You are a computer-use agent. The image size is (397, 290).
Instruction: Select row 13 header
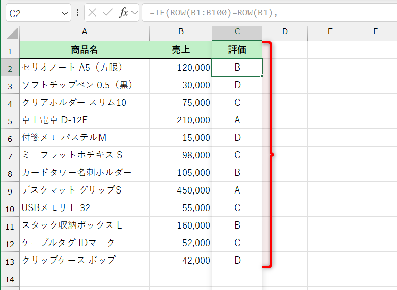coord(10,261)
